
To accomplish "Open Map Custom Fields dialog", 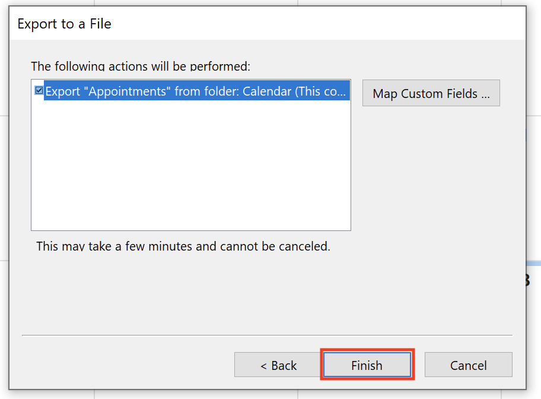I will coord(431,93).
